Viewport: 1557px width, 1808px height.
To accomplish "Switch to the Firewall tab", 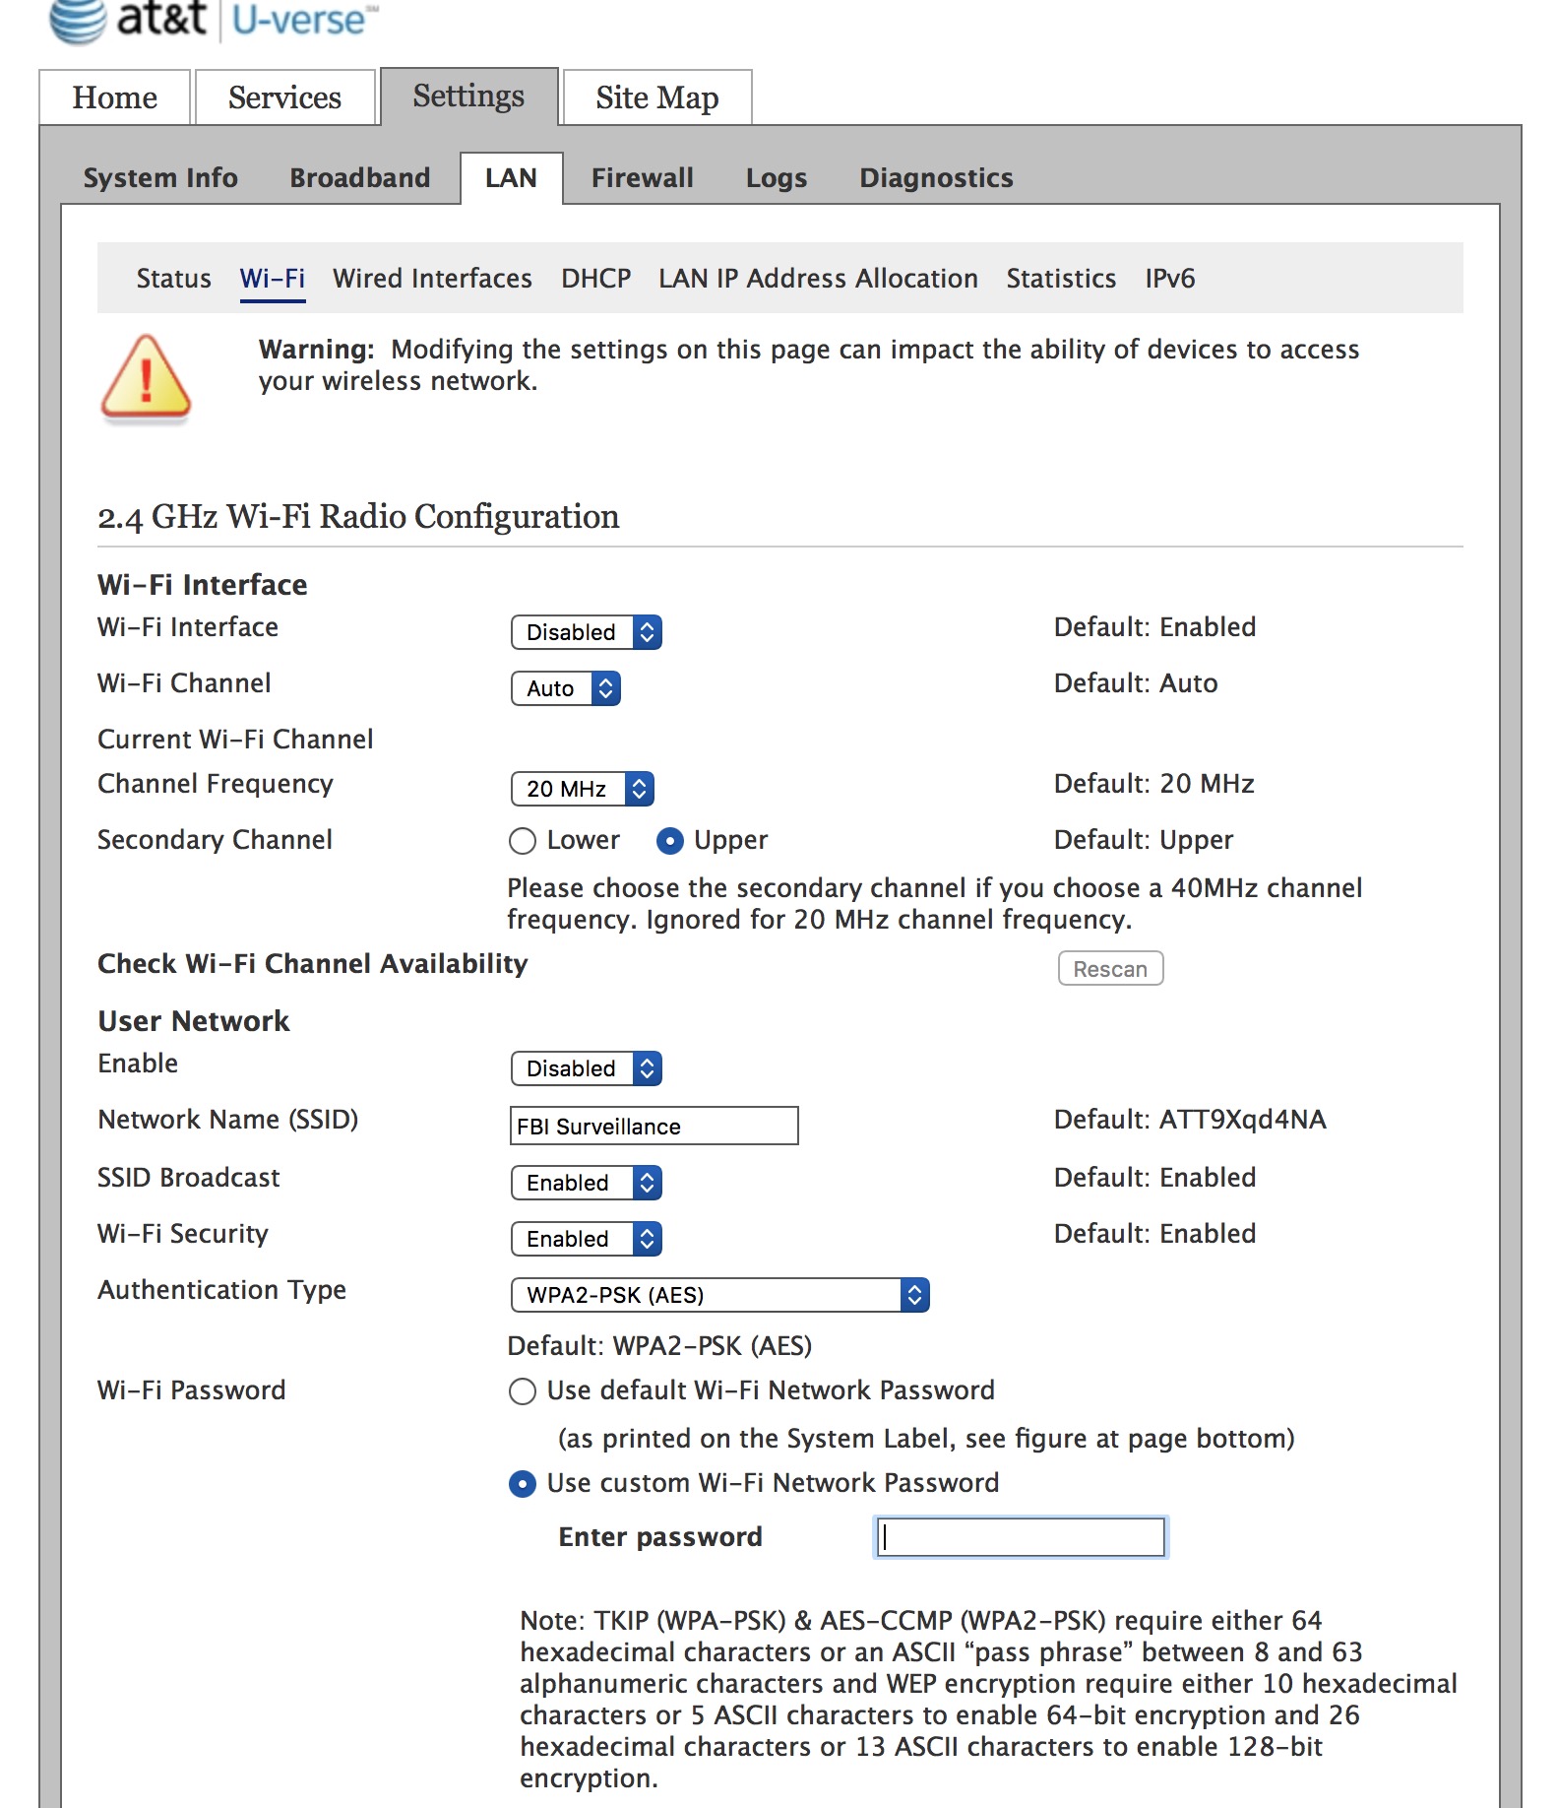I will tap(642, 178).
